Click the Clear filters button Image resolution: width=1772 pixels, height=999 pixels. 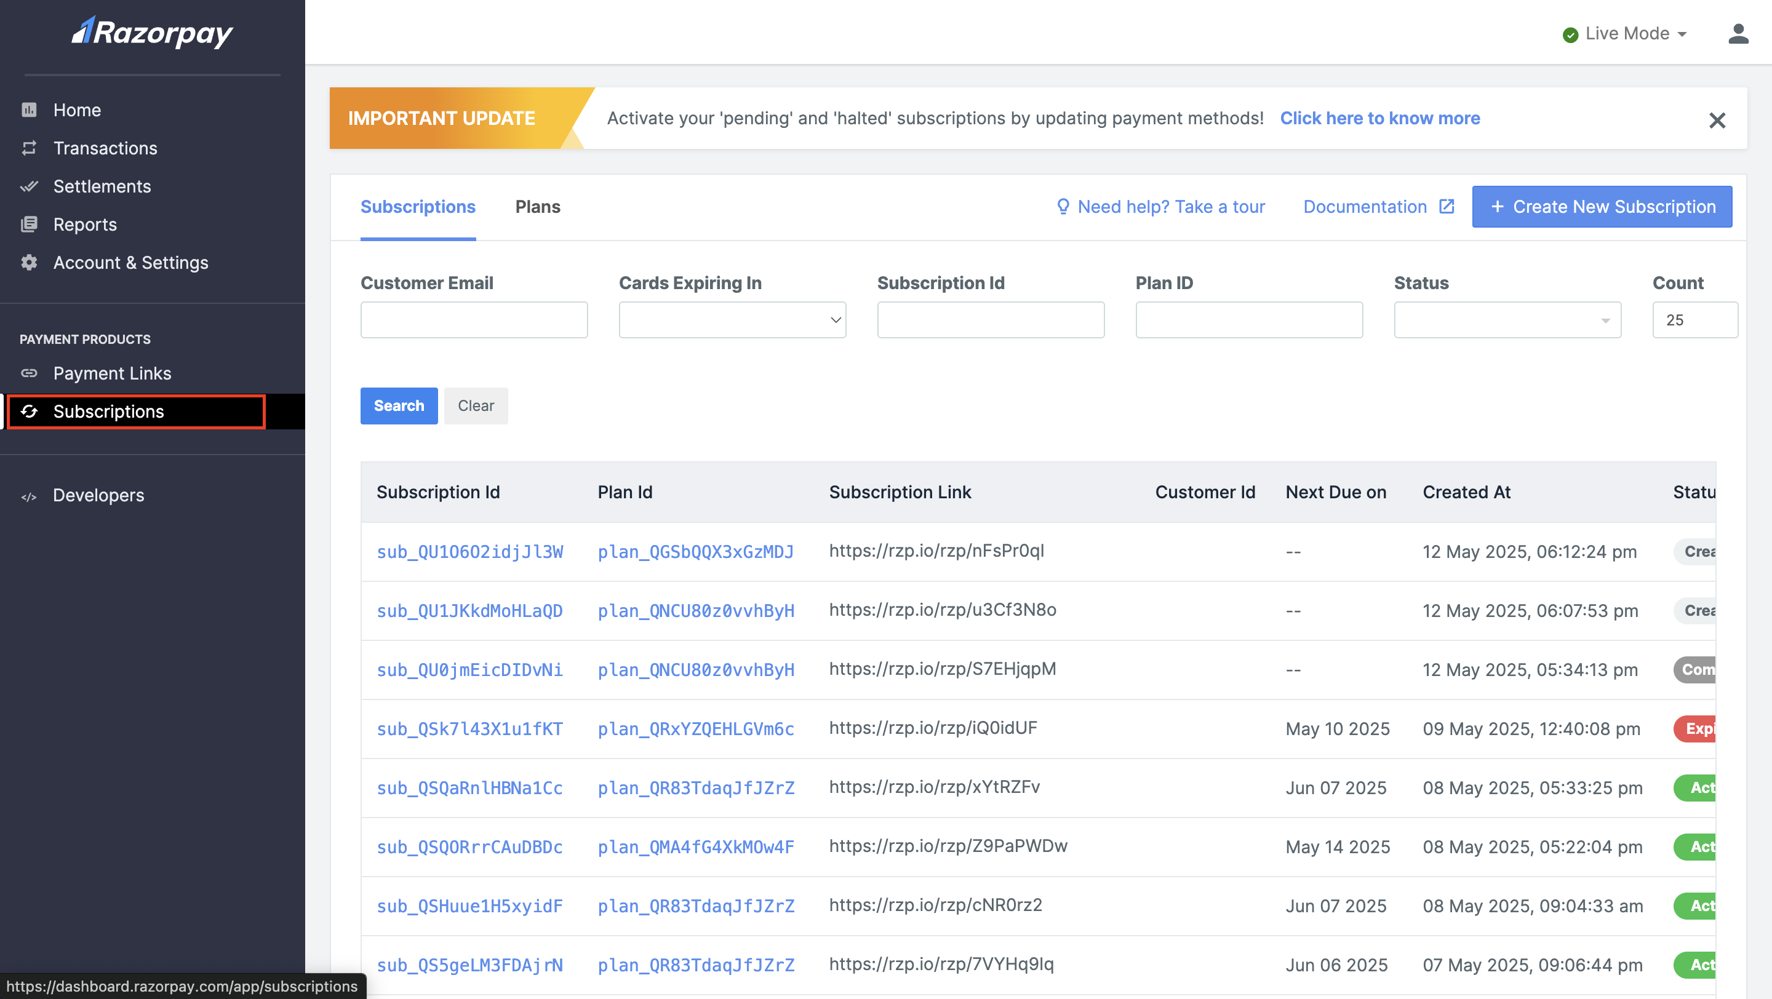pyautogui.click(x=476, y=405)
